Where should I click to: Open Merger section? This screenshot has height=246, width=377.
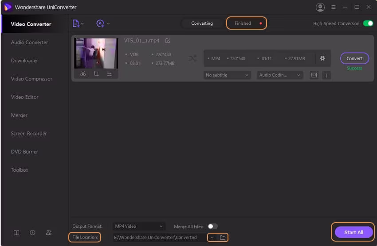(x=19, y=115)
